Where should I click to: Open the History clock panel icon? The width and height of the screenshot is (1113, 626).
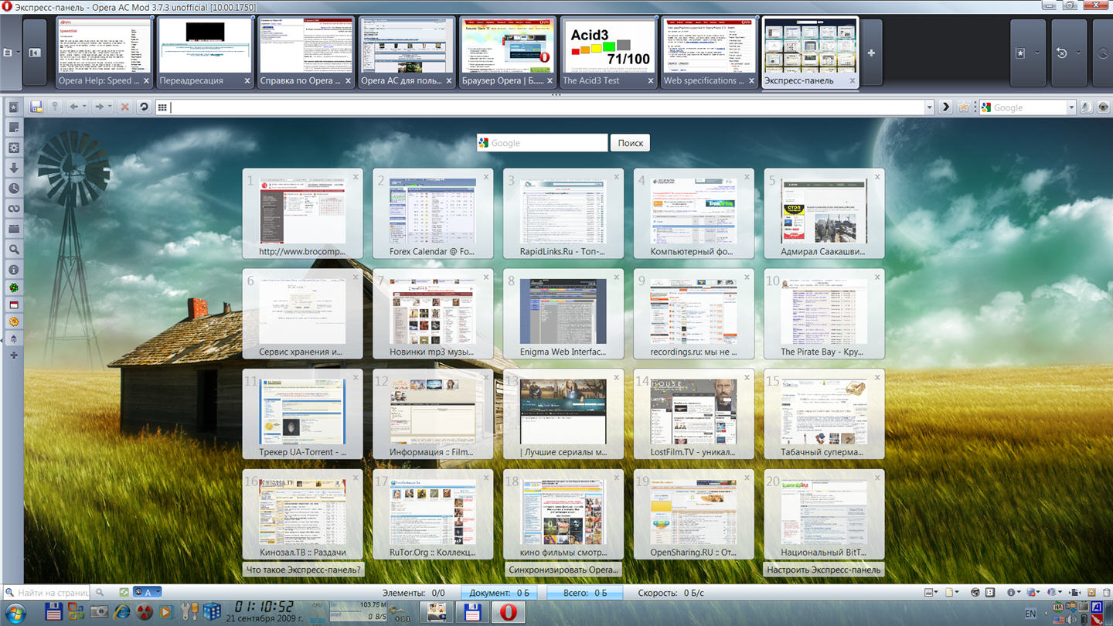click(x=14, y=189)
